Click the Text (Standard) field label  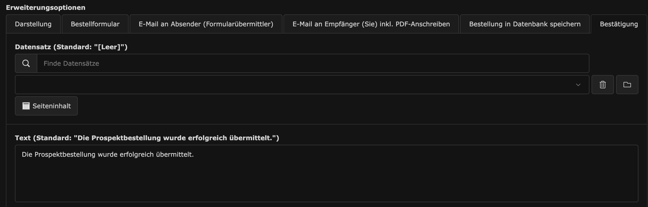pos(147,138)
